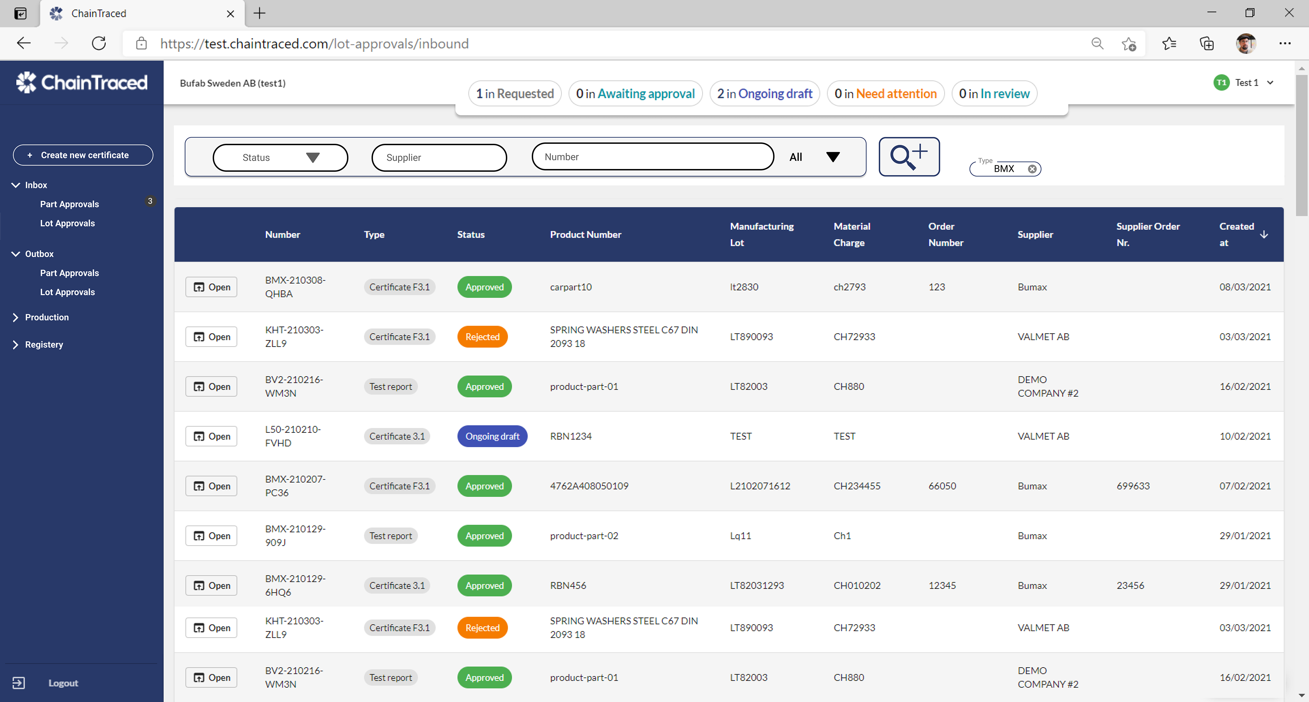
Task: Open the L50-210210-FVHD row
Action: [x=211, y=436]
